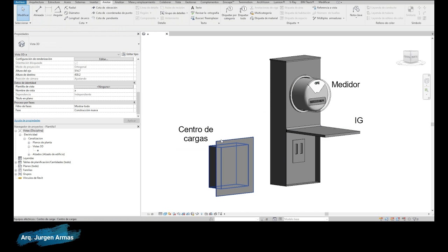Open the detail level icon in view control bar
Viewport: 448px width, 252px height.
coord(160,214)
